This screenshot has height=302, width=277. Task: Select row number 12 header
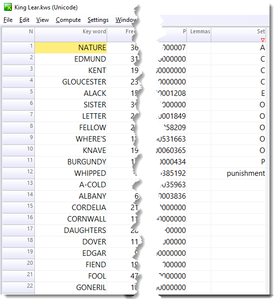(x=18, y=173)
